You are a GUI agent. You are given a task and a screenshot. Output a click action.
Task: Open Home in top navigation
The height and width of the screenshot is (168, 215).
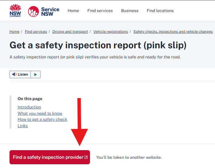pos(73,11)
